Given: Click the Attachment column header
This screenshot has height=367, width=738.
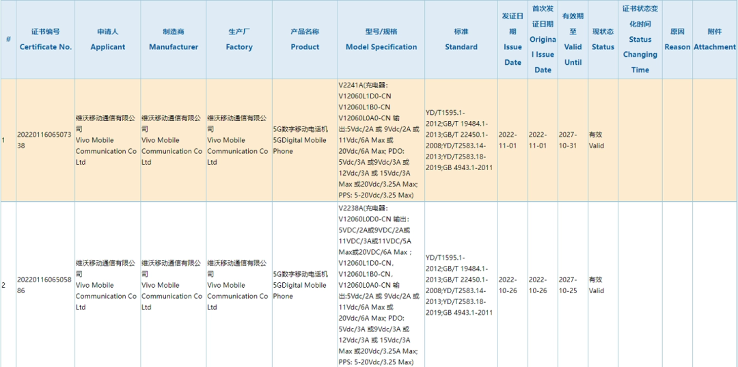Looking at the screenshot, I should 715,40.
